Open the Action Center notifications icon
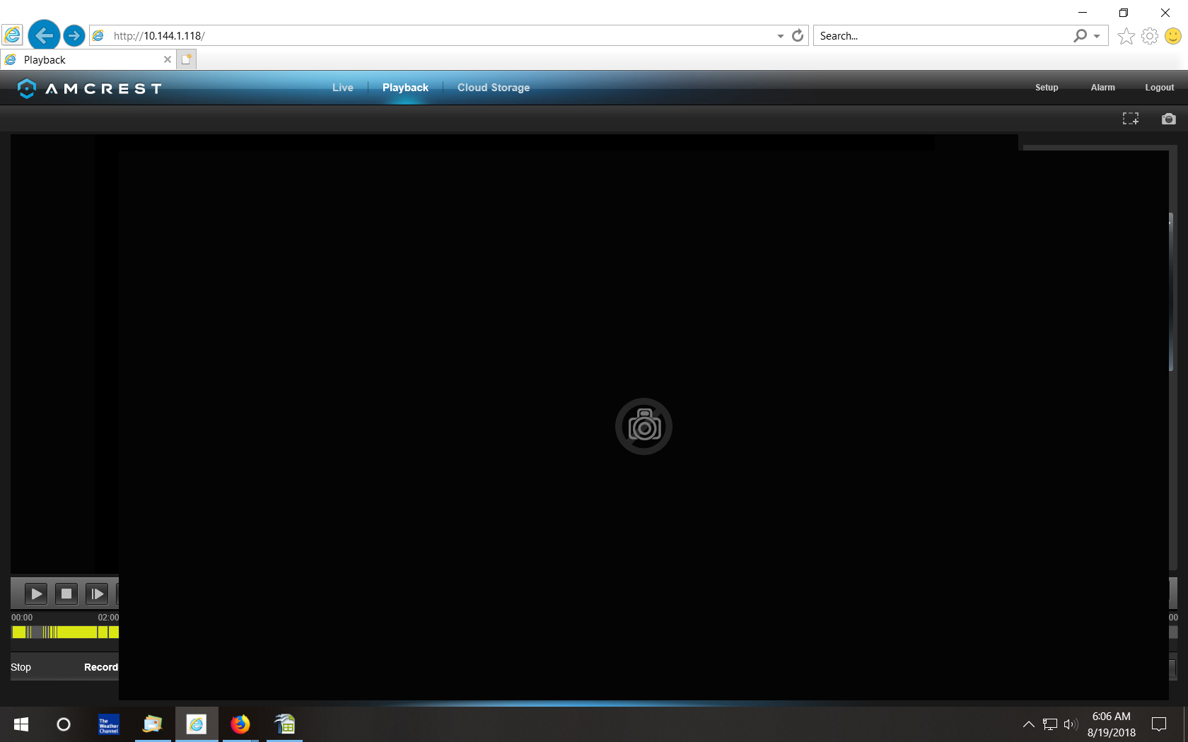The width and height of the screenshot is (1188, 742). (1159, 724)
